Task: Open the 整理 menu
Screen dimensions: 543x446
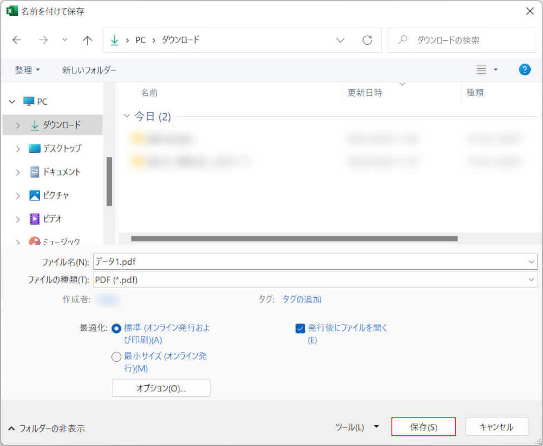Action: 27,70
